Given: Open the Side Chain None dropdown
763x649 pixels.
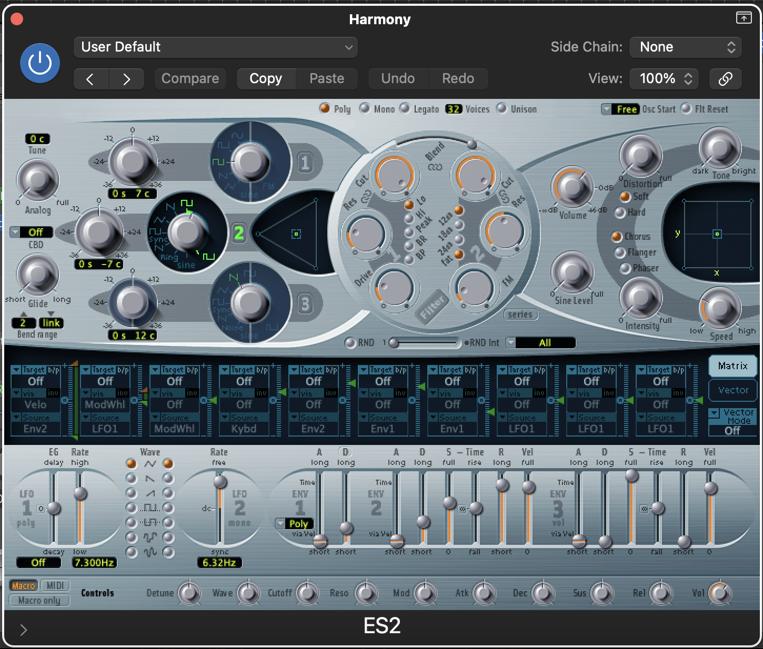Looking at the screenshot, I should [x=686, y=47].
